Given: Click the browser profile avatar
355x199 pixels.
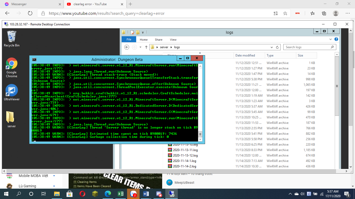Looking at the screenshot, I should pos(336,13).
